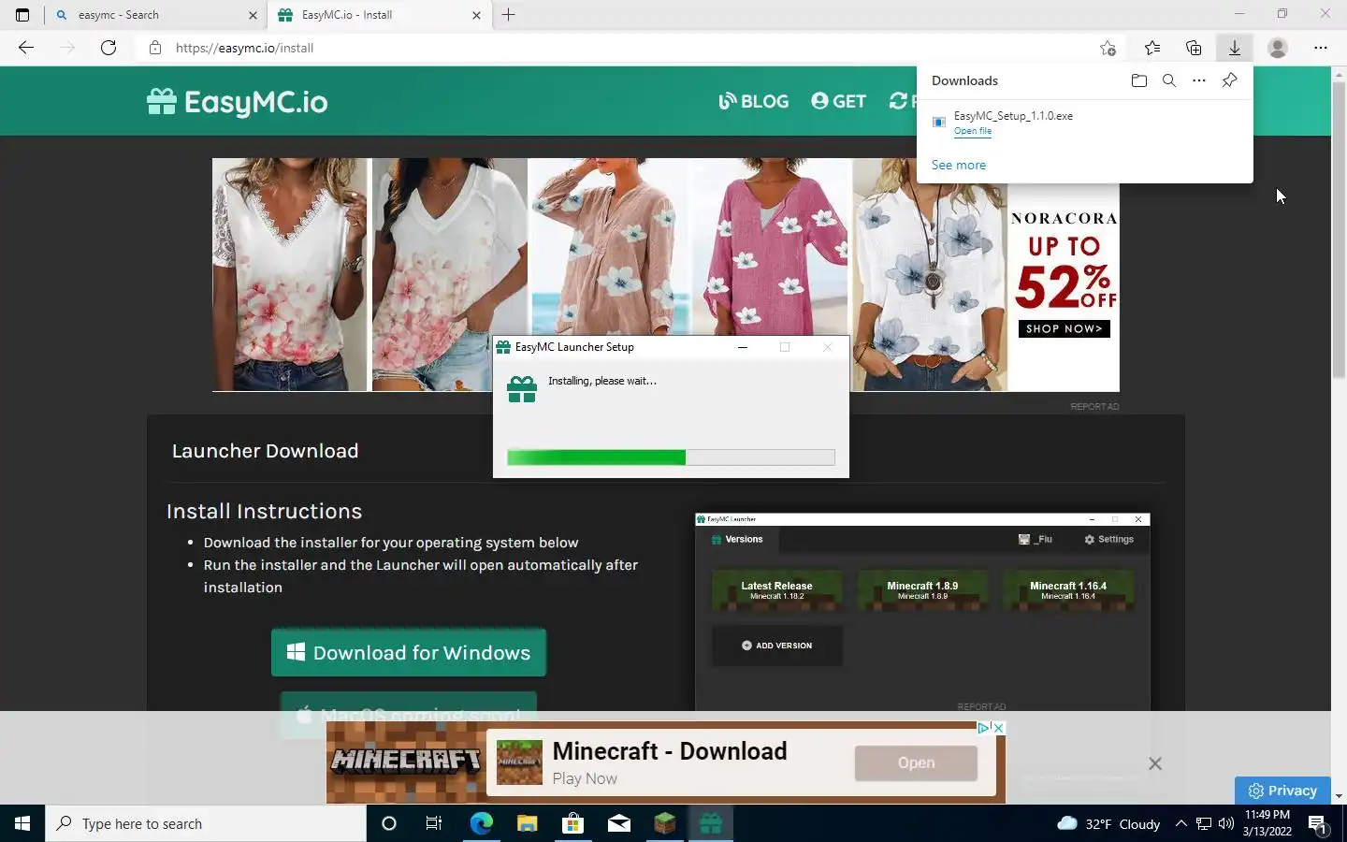Click the launcher screenshot thumbnail
The width and height of the screenshot is (1347, 842).
click(922, 612)
